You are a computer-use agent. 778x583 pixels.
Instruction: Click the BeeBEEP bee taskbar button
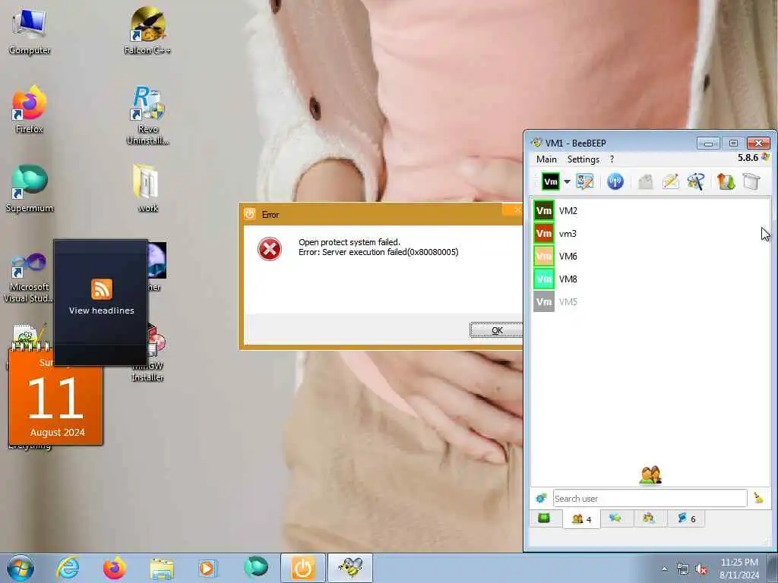pos(350,568)
